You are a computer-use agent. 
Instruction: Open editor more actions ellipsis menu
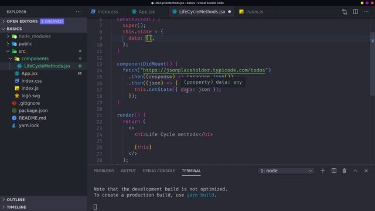[x=366, y=12]
